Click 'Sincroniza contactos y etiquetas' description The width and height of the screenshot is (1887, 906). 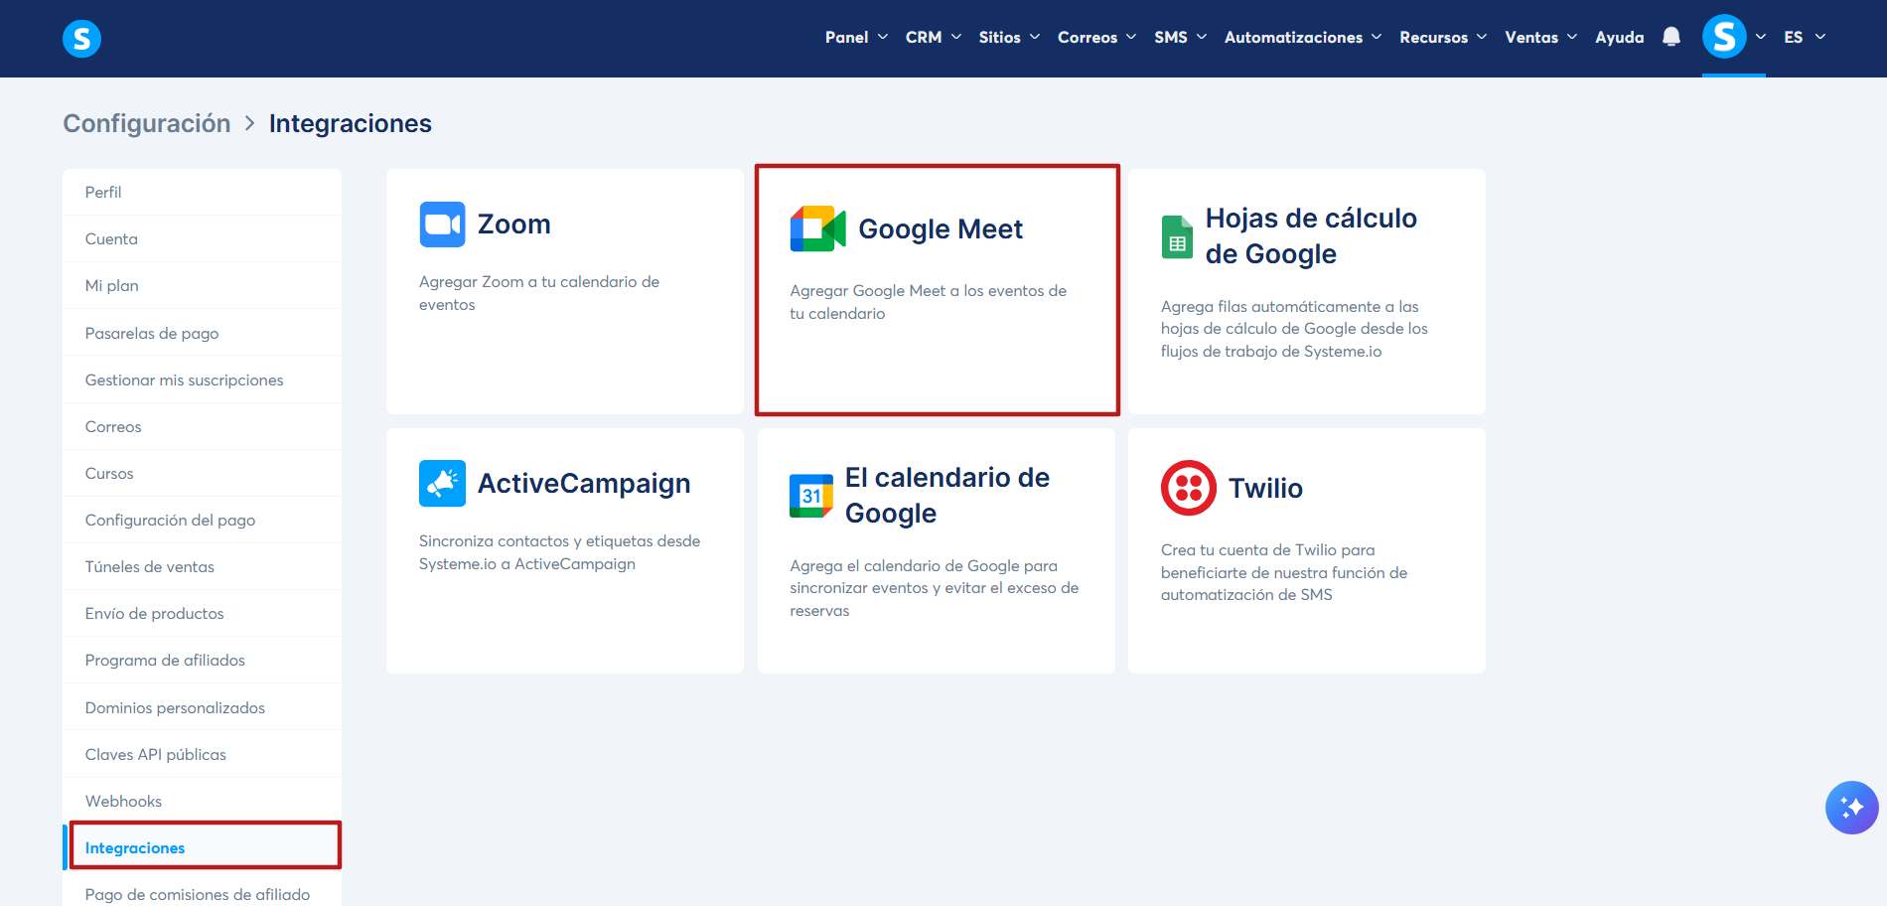(559, 552)
